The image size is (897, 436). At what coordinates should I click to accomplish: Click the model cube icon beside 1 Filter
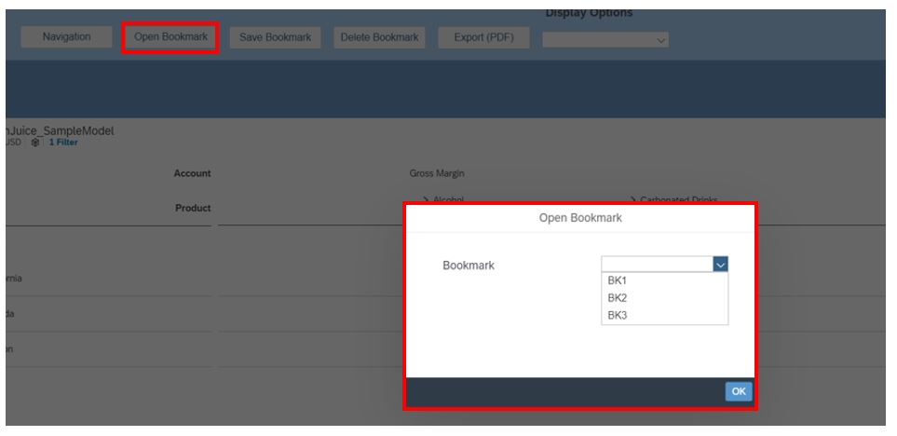[35, 143]
